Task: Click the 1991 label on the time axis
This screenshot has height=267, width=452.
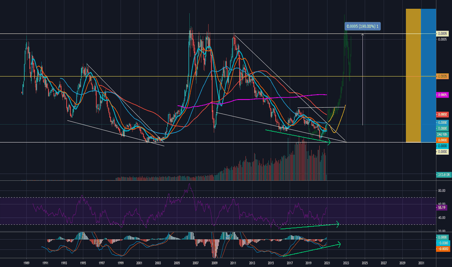Action: tap(45, 263)
